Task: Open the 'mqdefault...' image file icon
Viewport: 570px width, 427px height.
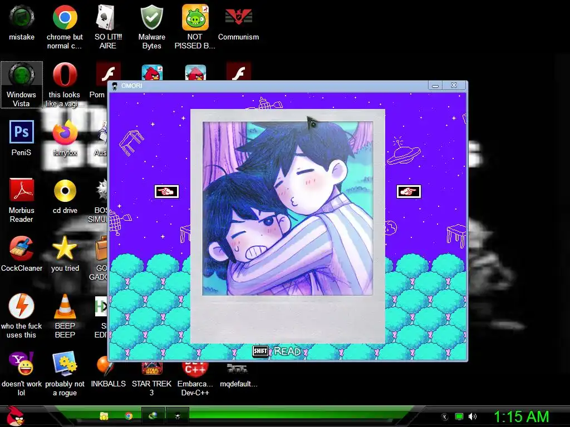Action: [238, 374]
